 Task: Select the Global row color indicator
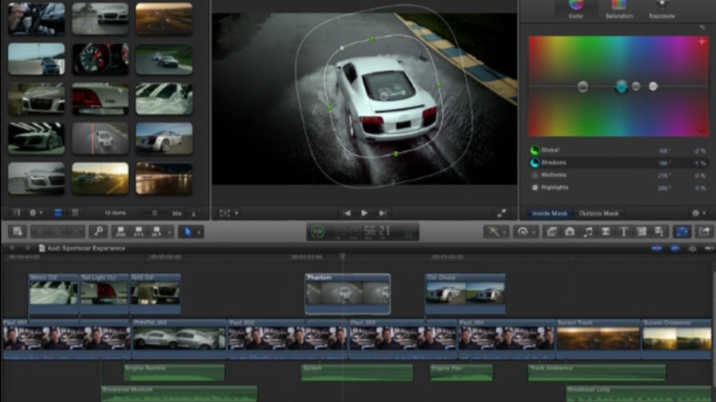point(535,150)
